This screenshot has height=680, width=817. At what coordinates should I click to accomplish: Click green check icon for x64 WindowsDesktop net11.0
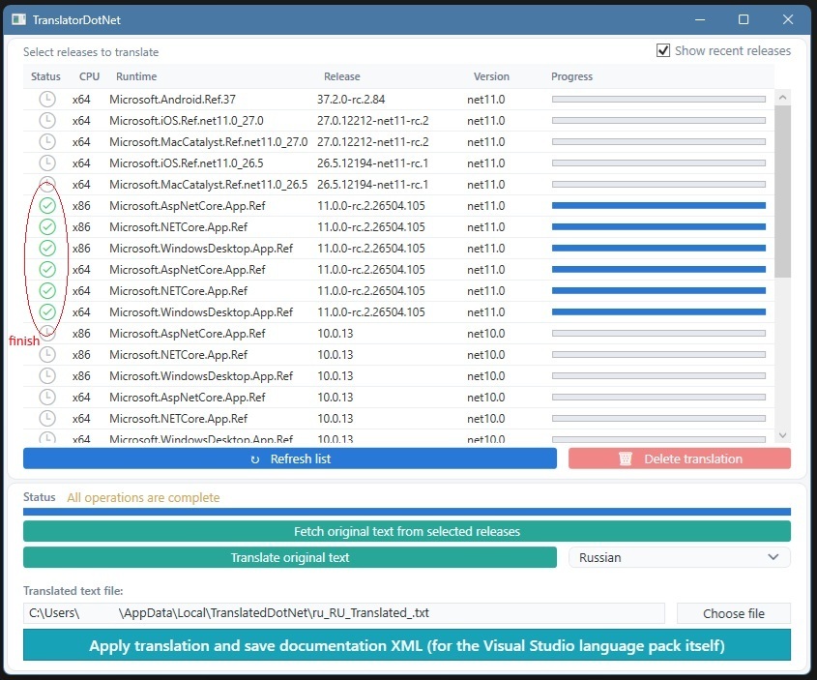point(47,312)
